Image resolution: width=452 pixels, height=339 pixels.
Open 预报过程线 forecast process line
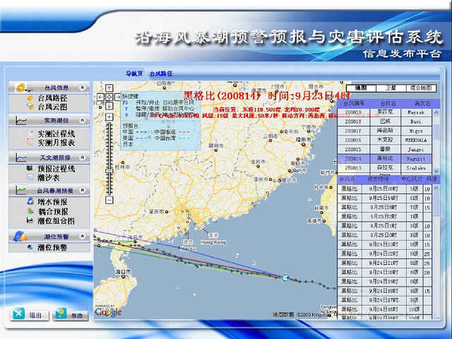click(x=55, y=169)
